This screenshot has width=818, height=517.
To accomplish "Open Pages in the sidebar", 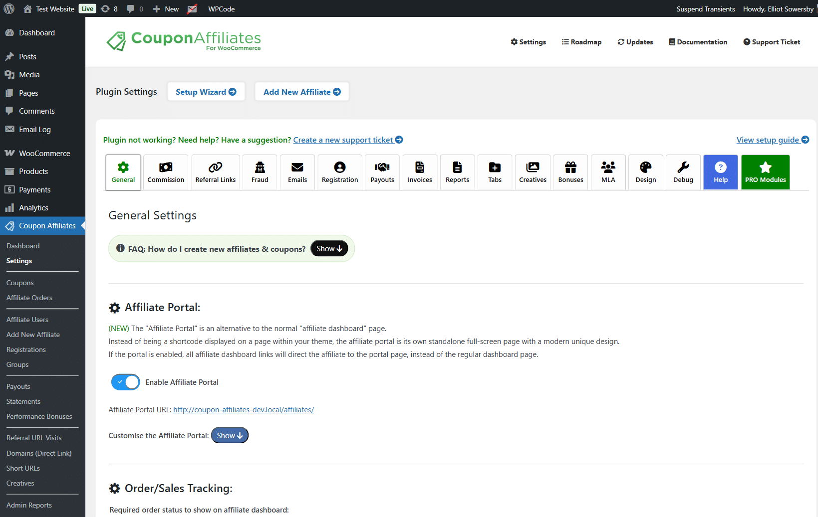I will 42,93.
